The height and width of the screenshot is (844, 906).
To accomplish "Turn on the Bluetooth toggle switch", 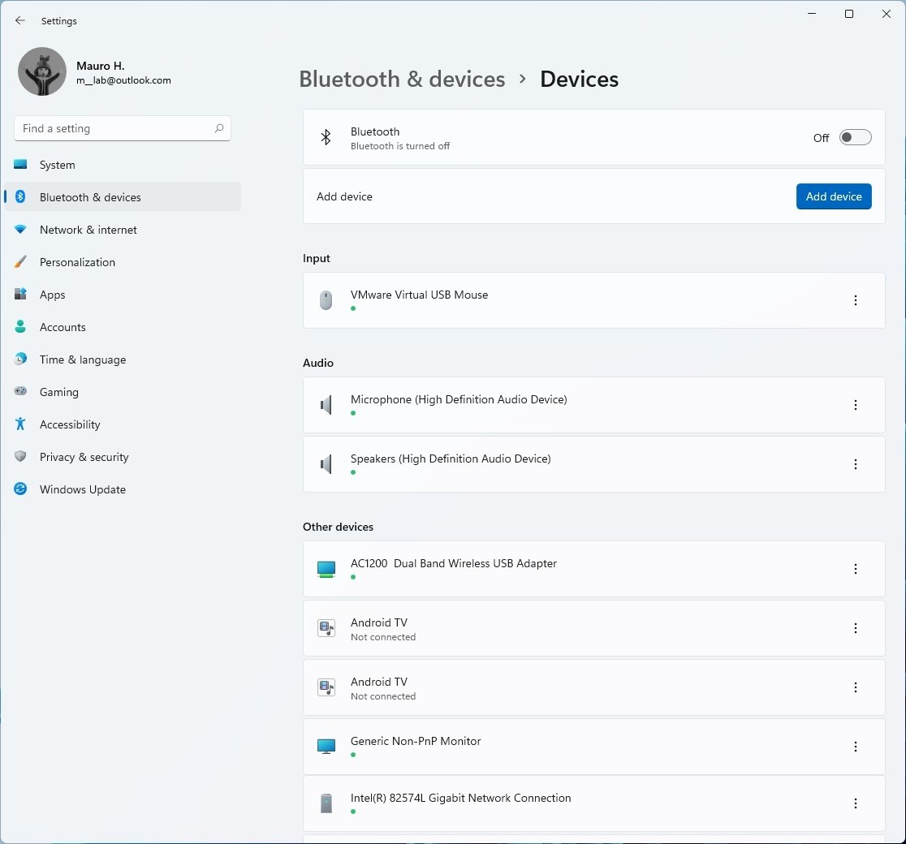I will point(855,138).
